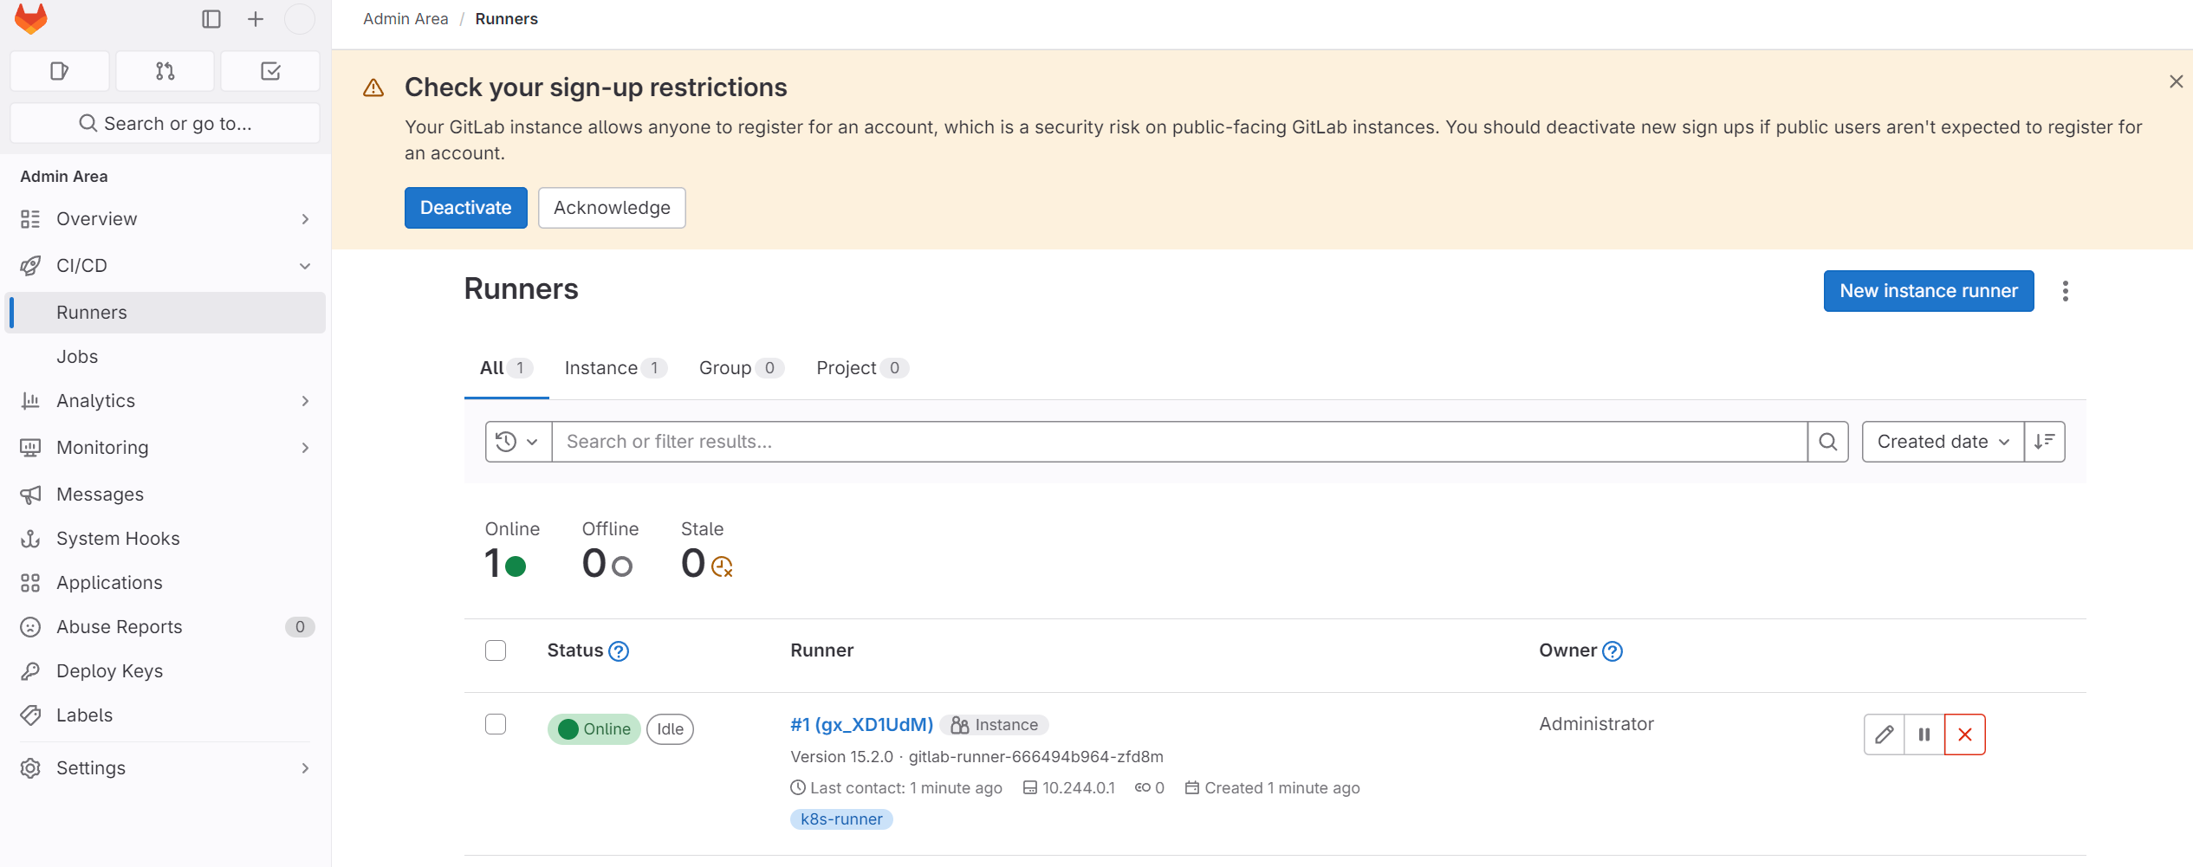The image size is (2193, 867).
Task: Open the Created date sort dropdown
Action: tap(1943, 442)
